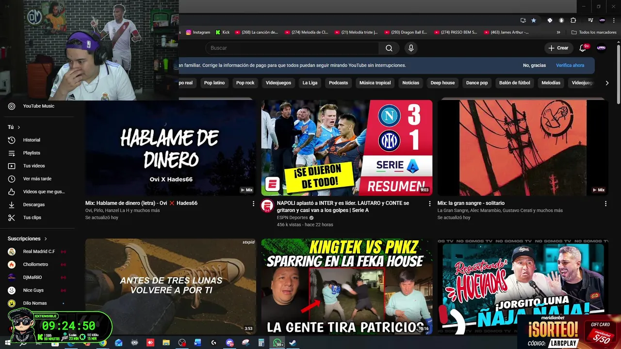Select the Pop rock chip
Screen dimensions: 621x349
coord(245,83)
